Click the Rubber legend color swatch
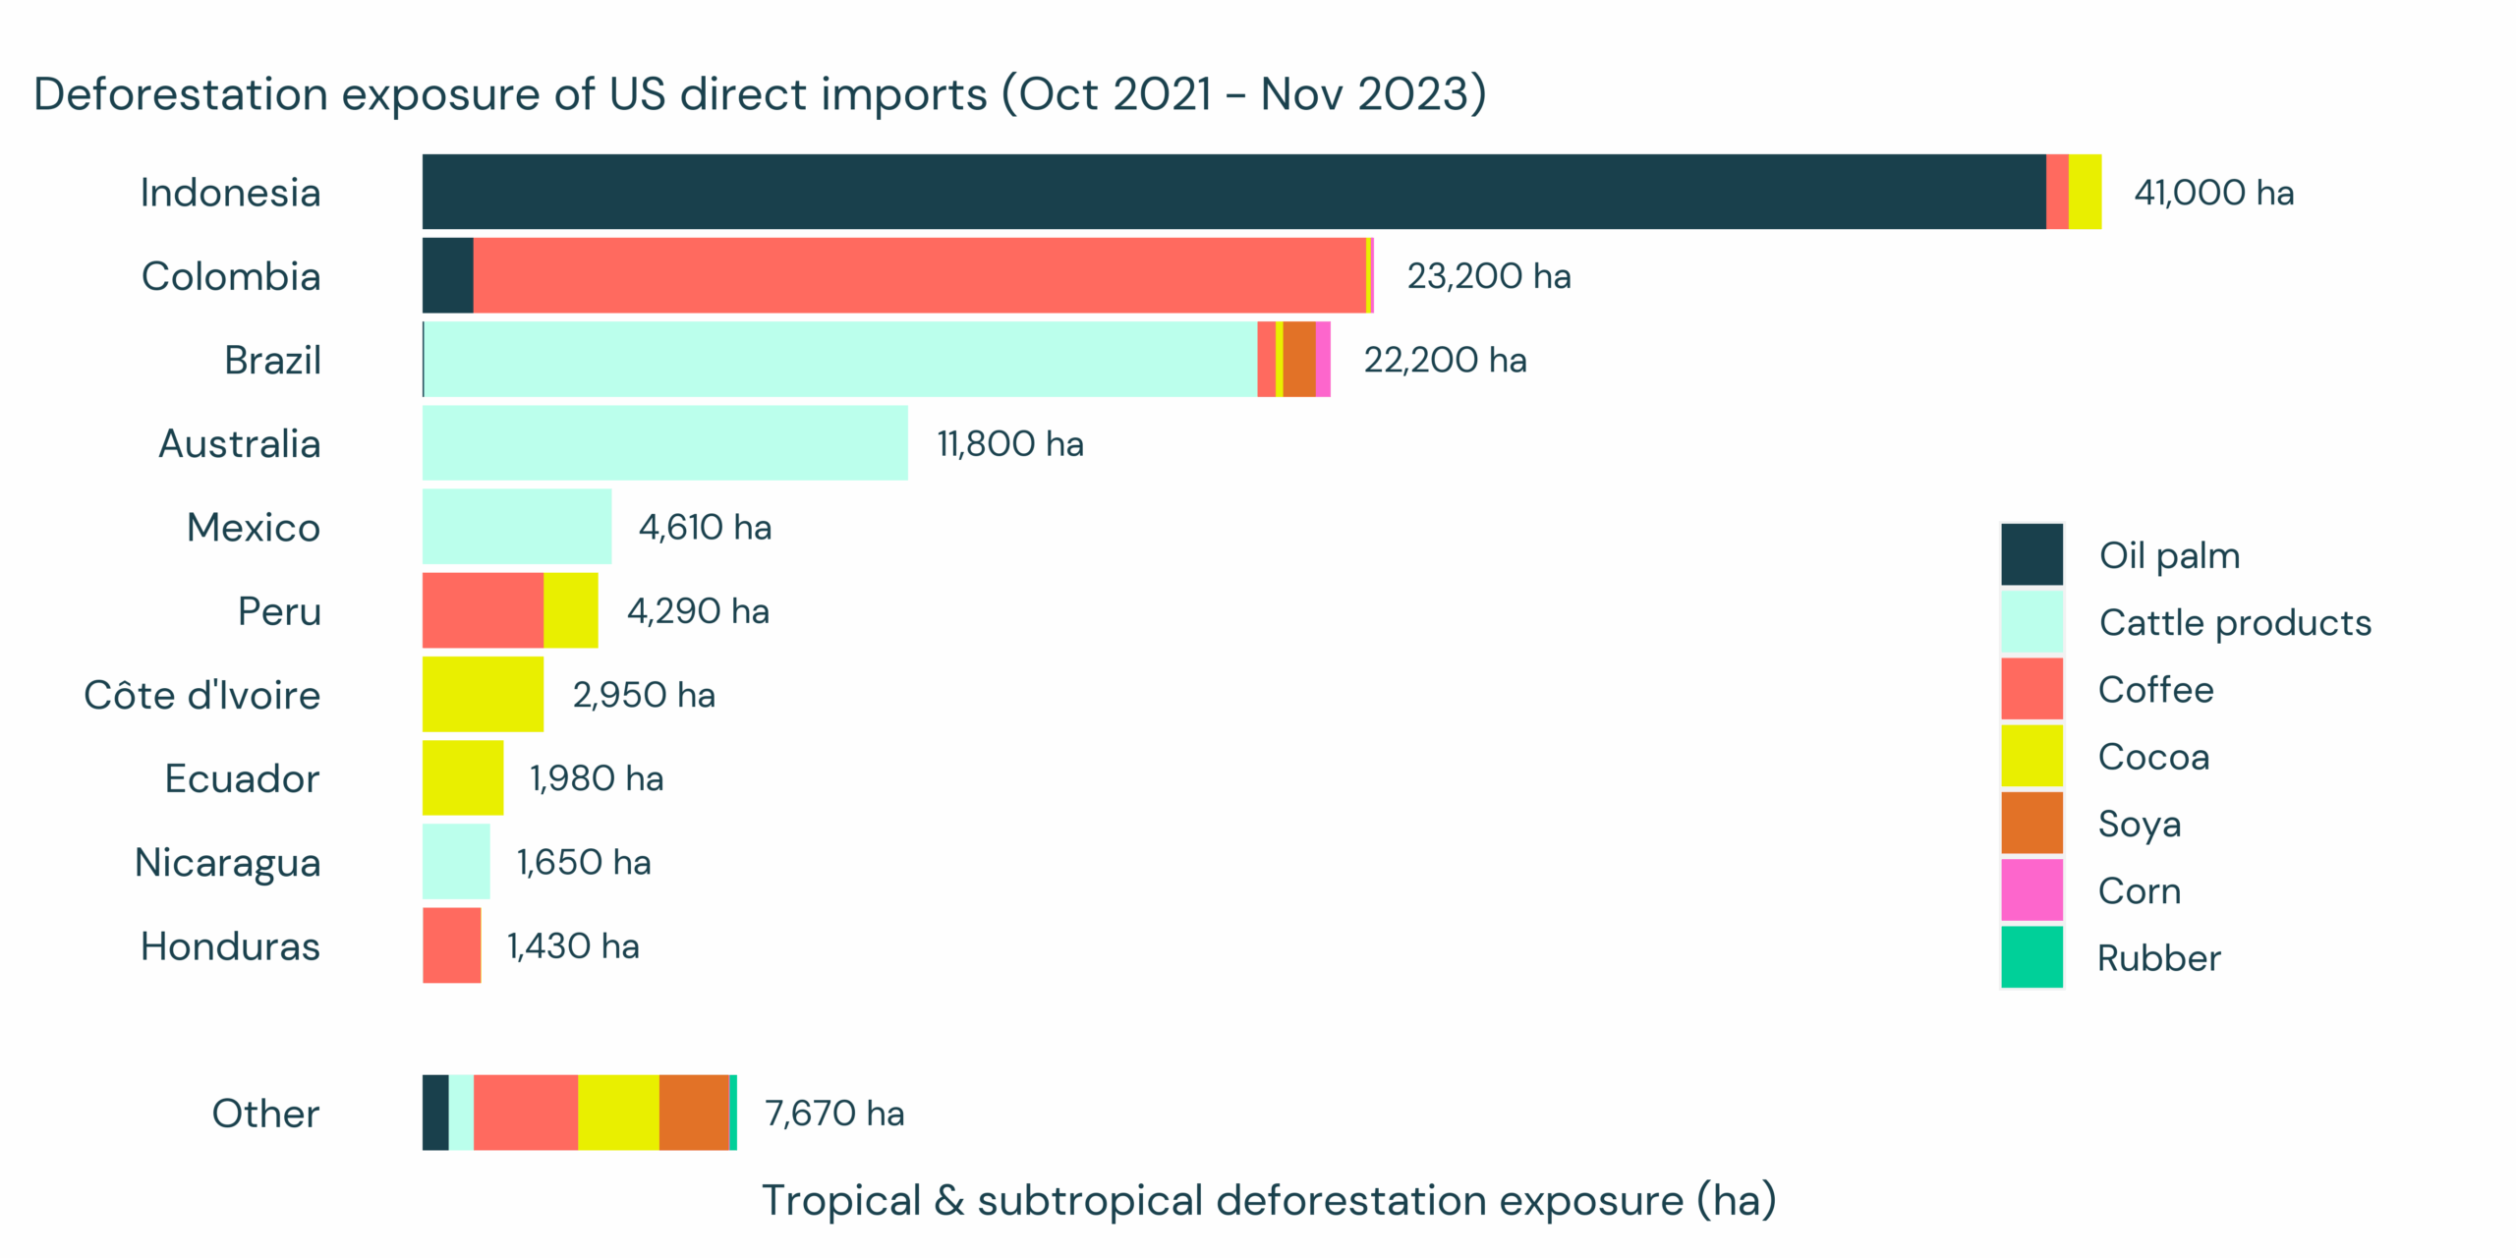This screenshot has height=1258, width=2516. click(x=2030, y=956)
